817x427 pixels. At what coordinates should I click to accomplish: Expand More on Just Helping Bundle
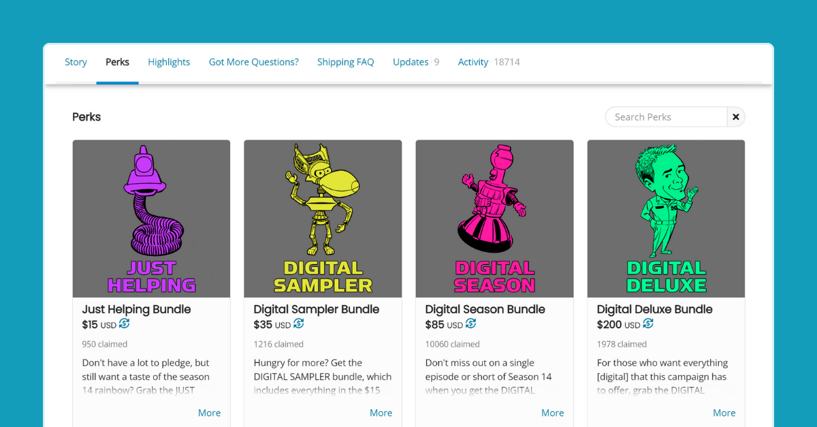click(x=209, y=413)
